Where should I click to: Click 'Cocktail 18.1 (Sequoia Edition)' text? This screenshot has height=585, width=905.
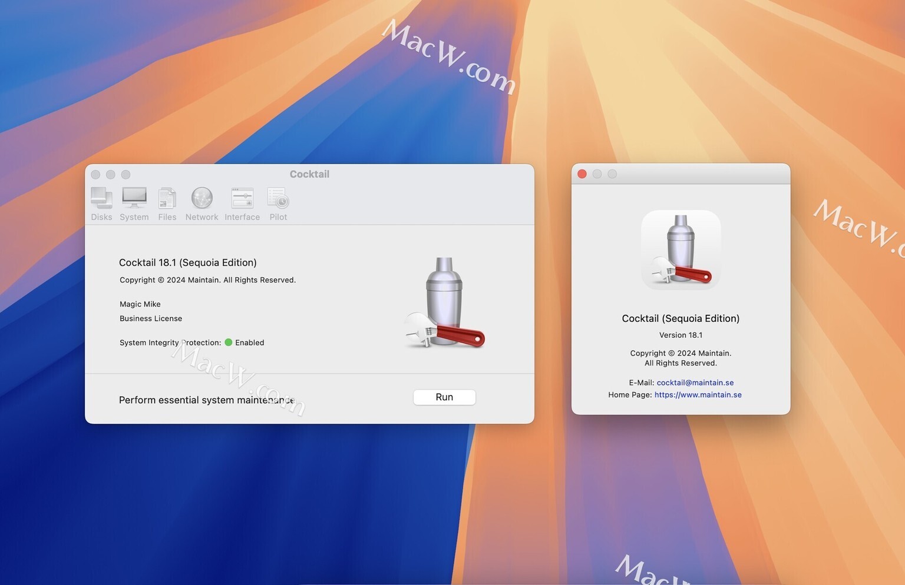coord(188,262)
